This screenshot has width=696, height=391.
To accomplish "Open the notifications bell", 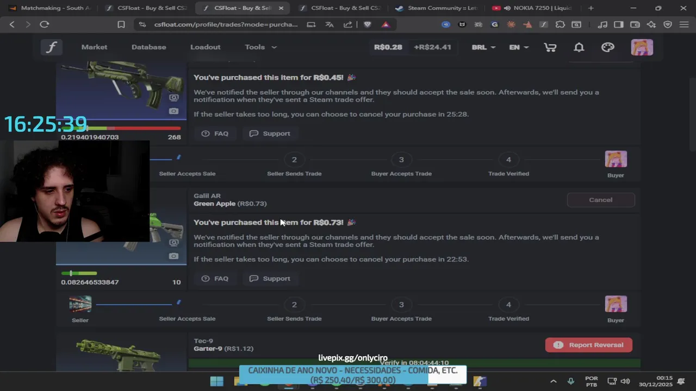I will (579, 47).
